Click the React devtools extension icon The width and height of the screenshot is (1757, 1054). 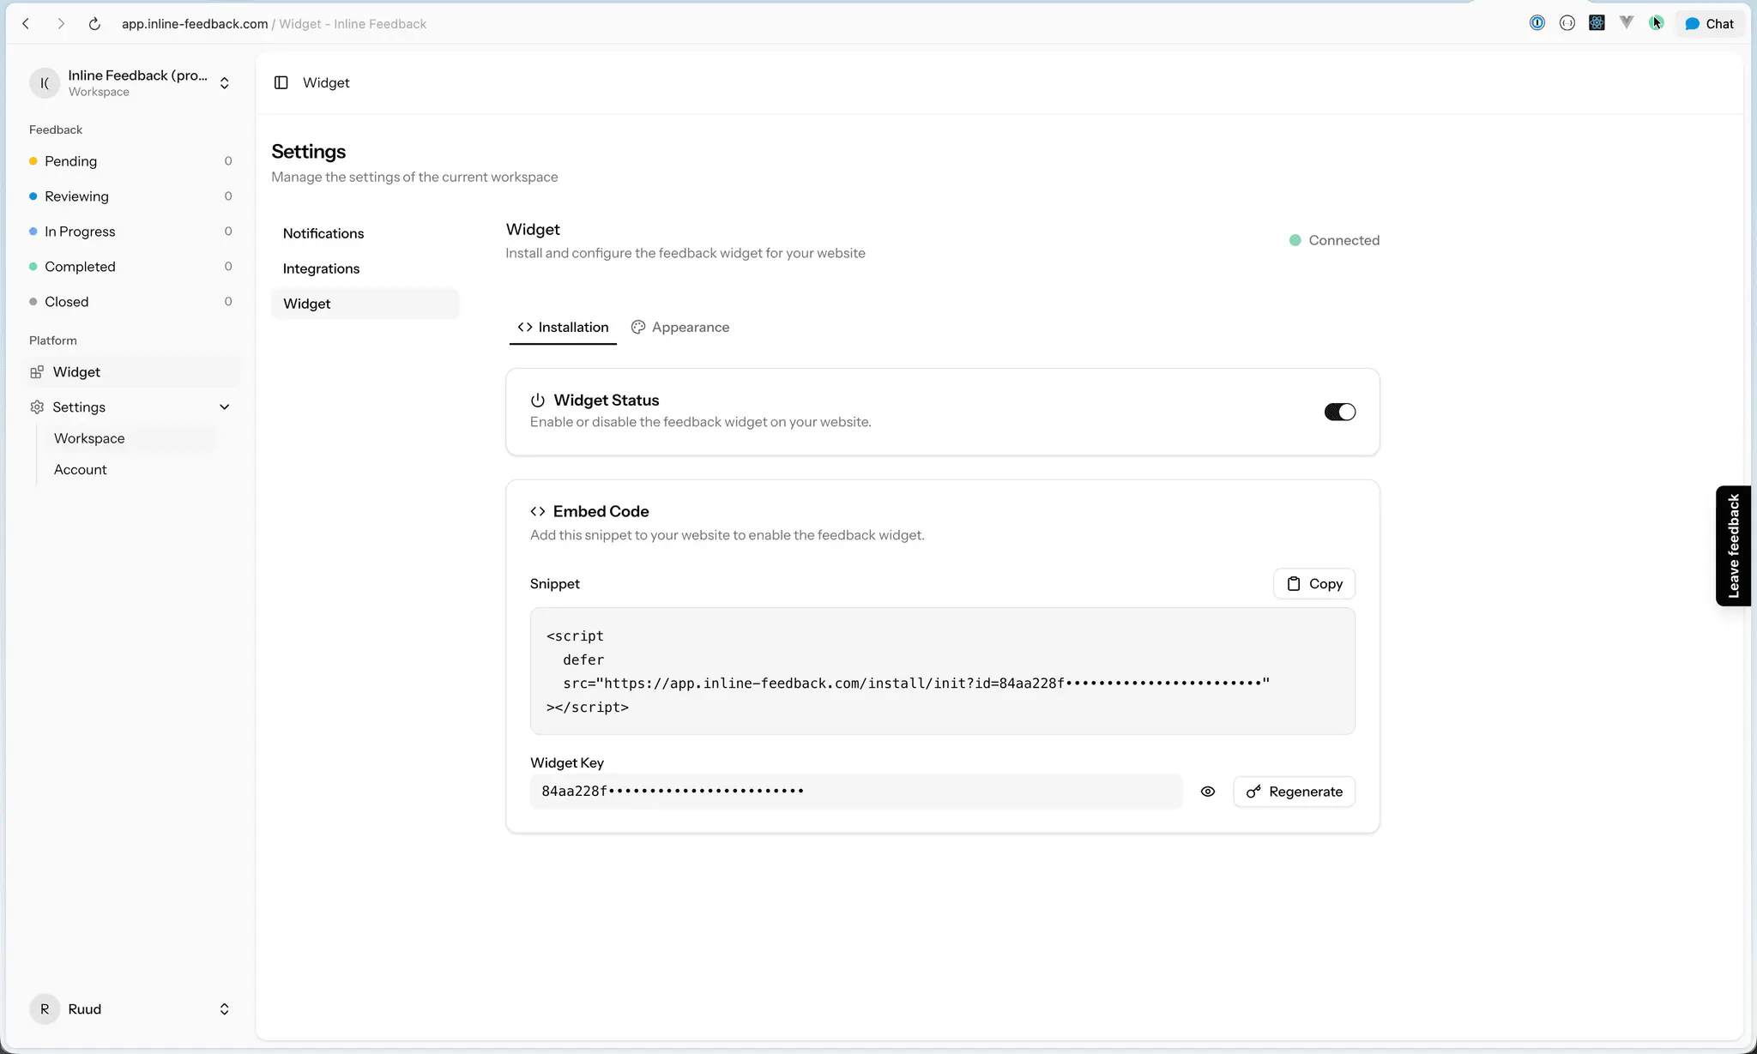coord(1597,23)
